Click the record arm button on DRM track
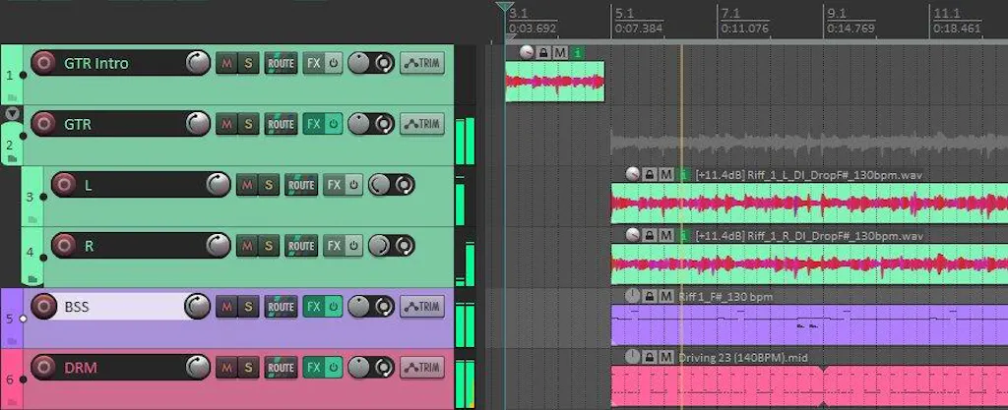 coord(43,369)
